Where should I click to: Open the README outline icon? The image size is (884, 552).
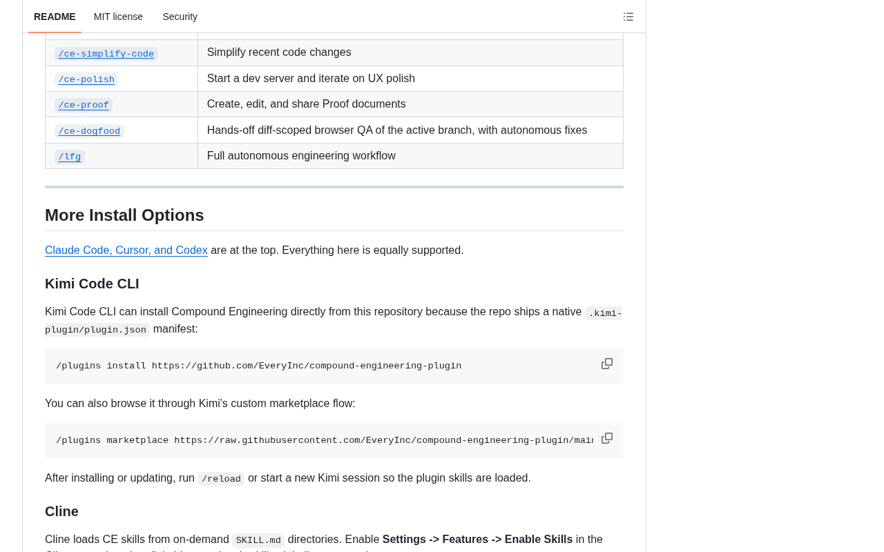pos(628,17)
